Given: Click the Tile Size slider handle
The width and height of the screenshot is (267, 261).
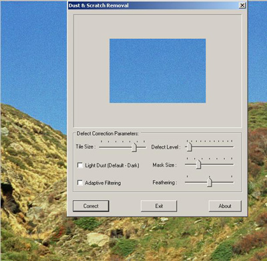Looking at the screenshot, I should click(134, 147).
